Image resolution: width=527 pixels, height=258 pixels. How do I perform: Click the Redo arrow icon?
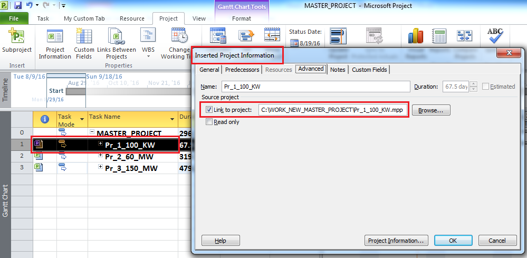(x=46, y=5)
